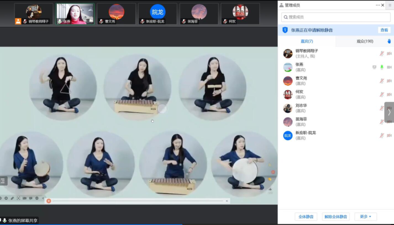
Task: Click the thumbs-up like icon on shared video
Action: 270,189
